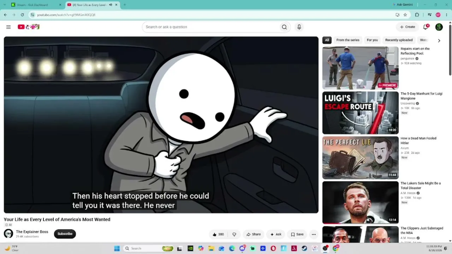
Task: Click the address bar URL
Action: 66,15
